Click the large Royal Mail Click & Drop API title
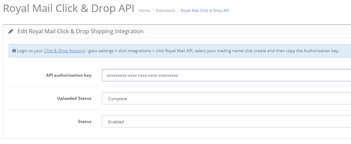The width and height of the screenshot is (351, 144). [69, 8]
